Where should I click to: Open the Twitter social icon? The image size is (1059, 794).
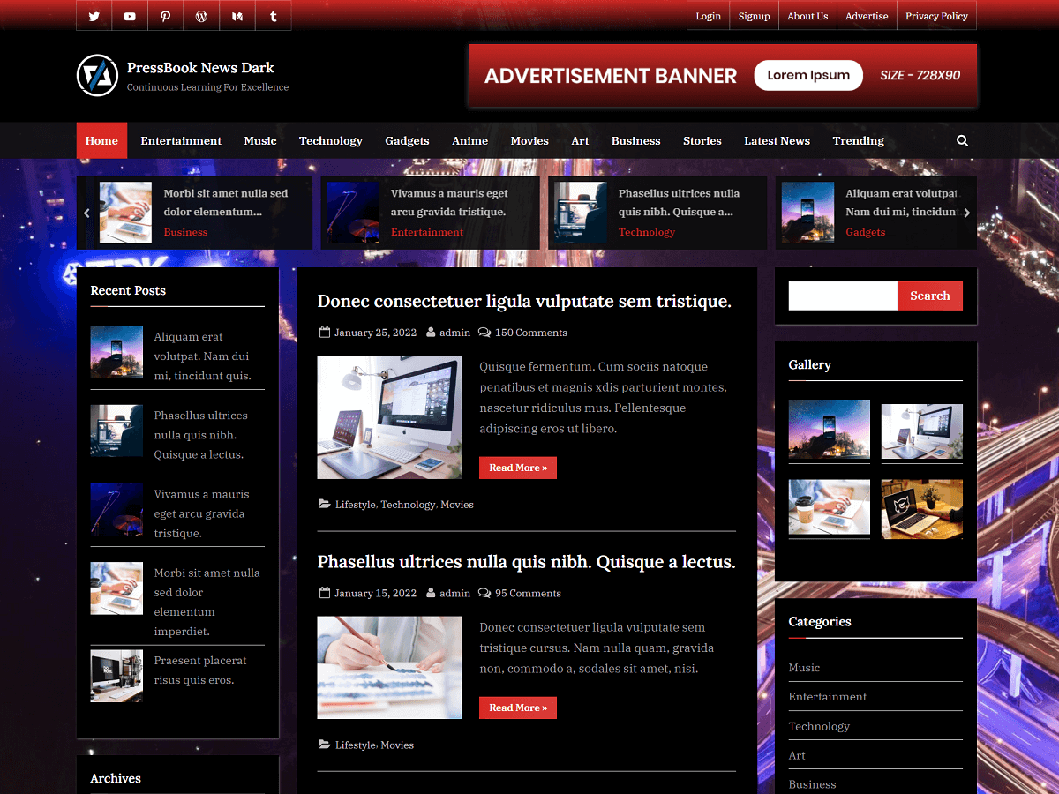click(x=94, y=15)
